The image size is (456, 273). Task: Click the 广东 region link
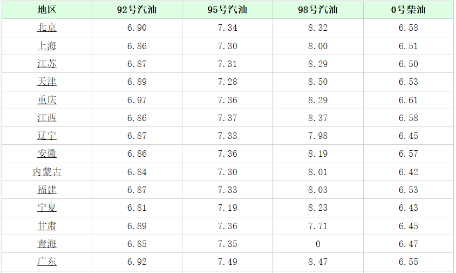tap(47, 262)
